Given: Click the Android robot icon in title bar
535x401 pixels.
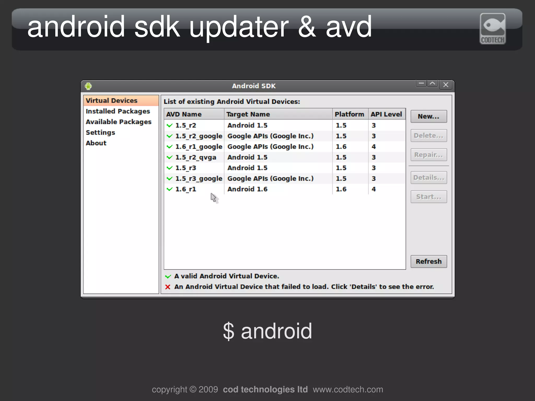Looking at the screenshot, I should coord(88,86).
